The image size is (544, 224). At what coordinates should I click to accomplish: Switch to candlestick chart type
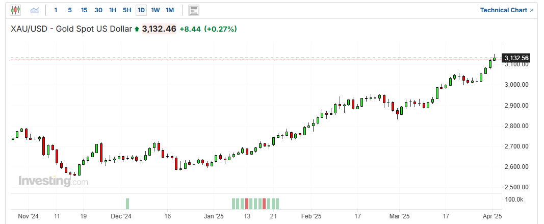click(15, 10)
